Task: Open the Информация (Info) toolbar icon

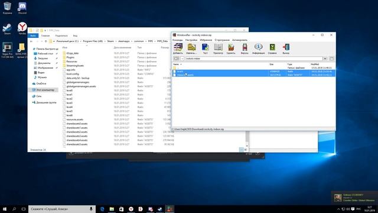Action: pos(259,49)
